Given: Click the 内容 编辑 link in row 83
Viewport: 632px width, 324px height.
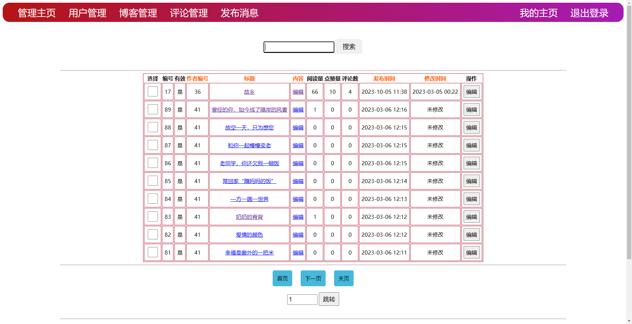Looking at the screenshot, I should [298, 217].
